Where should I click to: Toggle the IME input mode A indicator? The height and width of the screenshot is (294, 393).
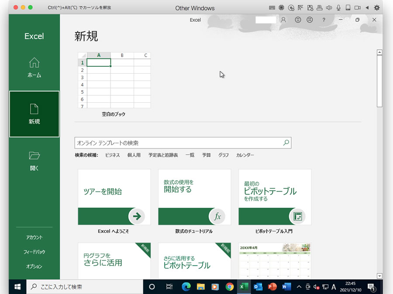tap(334, 287)
